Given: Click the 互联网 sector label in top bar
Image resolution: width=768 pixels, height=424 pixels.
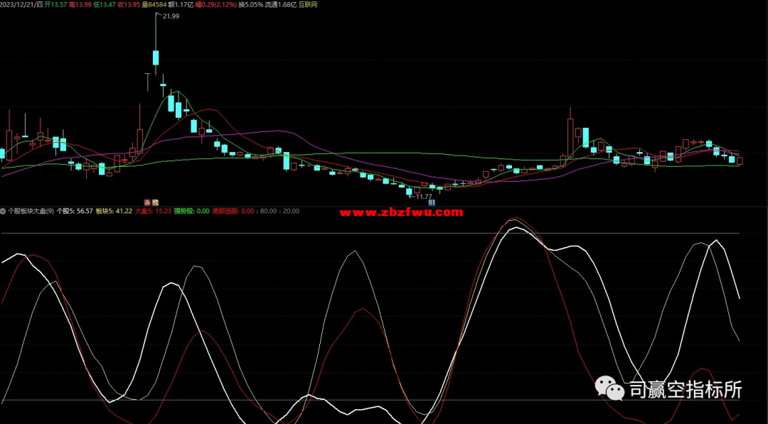Looking at the screenshot, I should 308,4.
